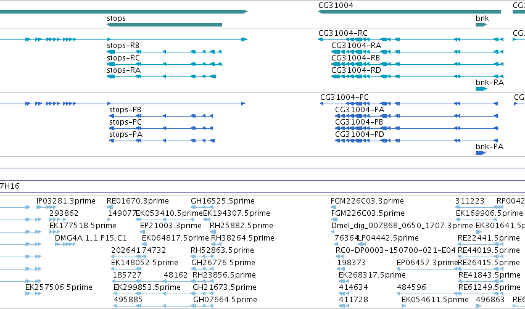This screenshot has width=525, height=309.
Task: Open the stops-RC transcript label
Action: (123, 58)
